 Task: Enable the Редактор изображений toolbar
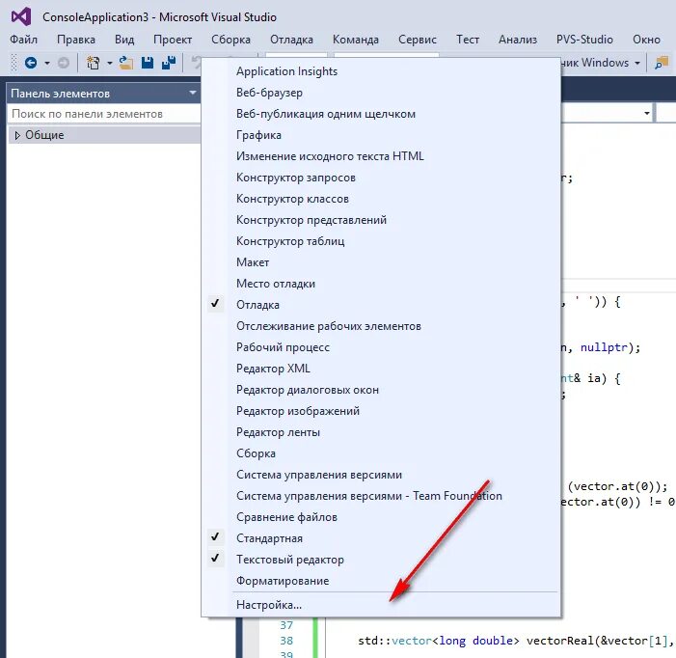[382, 411]
